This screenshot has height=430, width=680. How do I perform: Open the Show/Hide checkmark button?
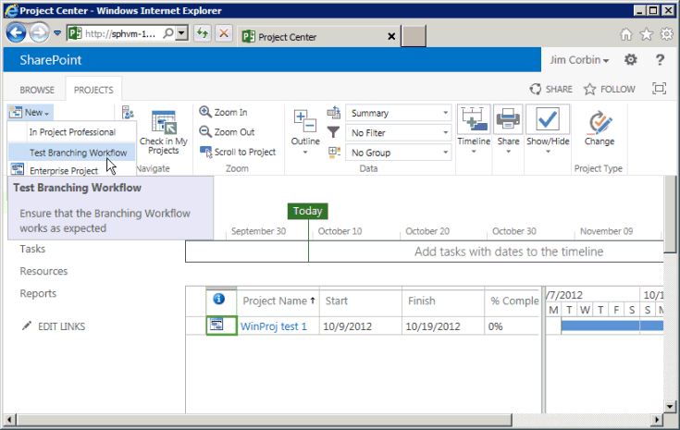548,129
